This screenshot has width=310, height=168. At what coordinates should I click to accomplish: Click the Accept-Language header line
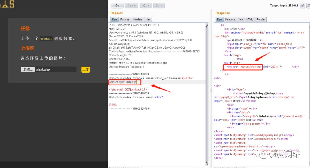pos(119,44)
